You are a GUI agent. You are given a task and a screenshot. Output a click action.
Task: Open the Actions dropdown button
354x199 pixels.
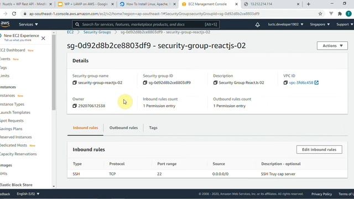[x=332, y=45]
